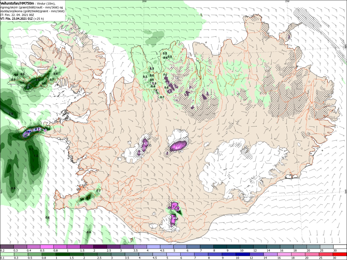Pick the darkest green swatch after 1 on lower scale

[62, 254]
